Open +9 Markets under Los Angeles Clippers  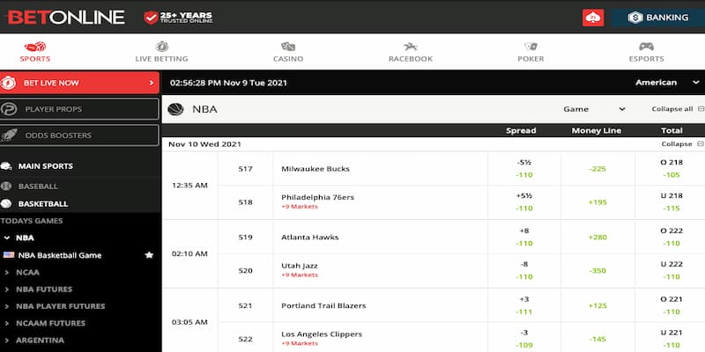(x=300, y=343)
